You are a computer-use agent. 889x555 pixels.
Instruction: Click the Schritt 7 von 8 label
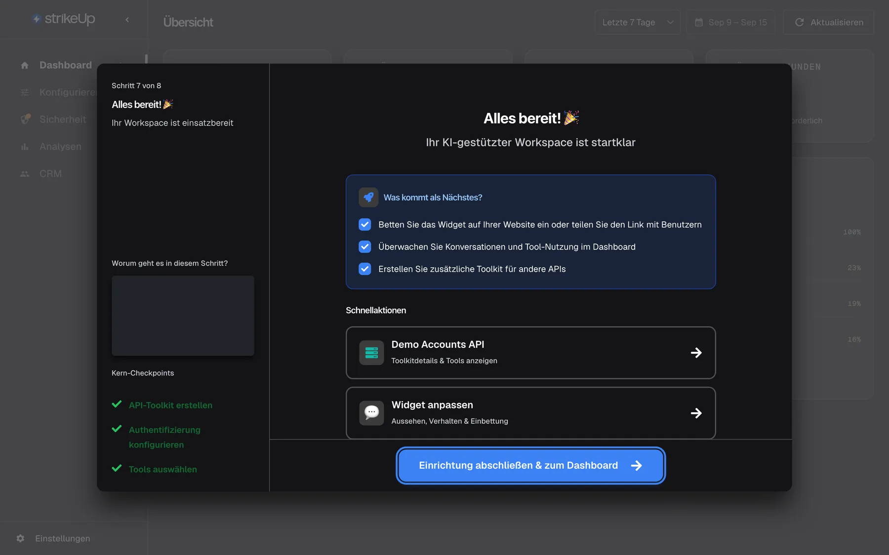[x=136, y=85]
